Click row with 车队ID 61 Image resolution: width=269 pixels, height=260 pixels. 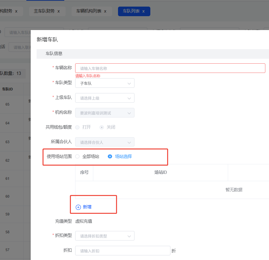(15, 179)
